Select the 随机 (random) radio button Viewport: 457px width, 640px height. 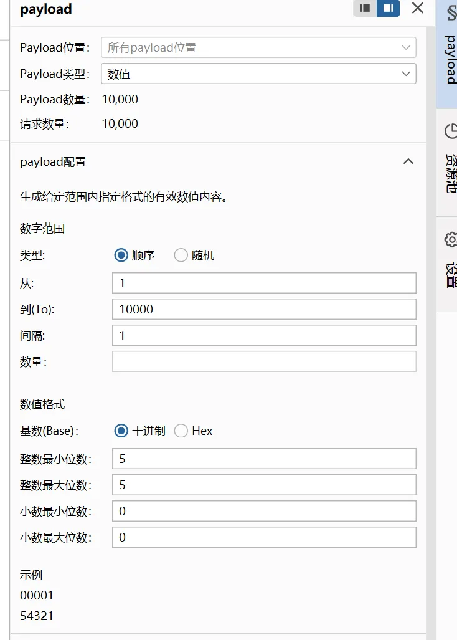pos(181,255)
